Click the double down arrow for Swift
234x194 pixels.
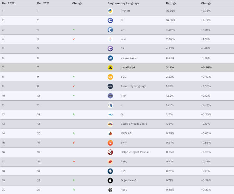pos(74,143)
